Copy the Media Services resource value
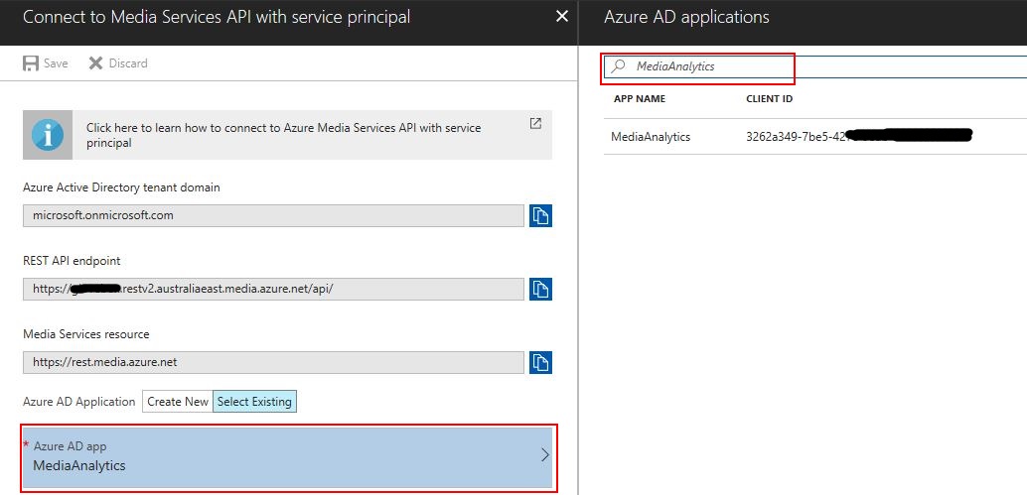This screenshot has width=1027, height=495. (540, 362)
